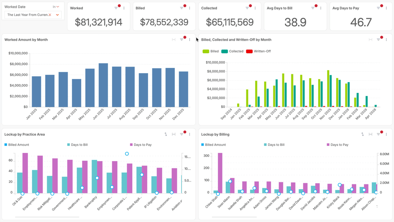Click sort icon on Lockup by Billing
The height and width of the screenshot is (222, 394).
(362, 134)
